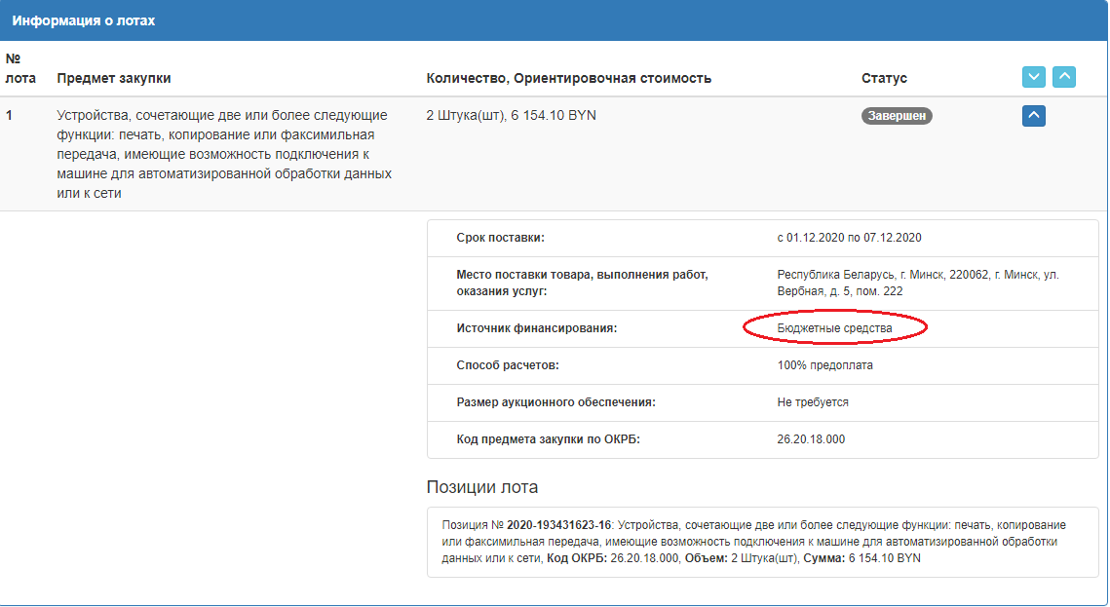1110x607 pixels.
Task: Select the value Не требуется
Action: [x=813, y=401]
